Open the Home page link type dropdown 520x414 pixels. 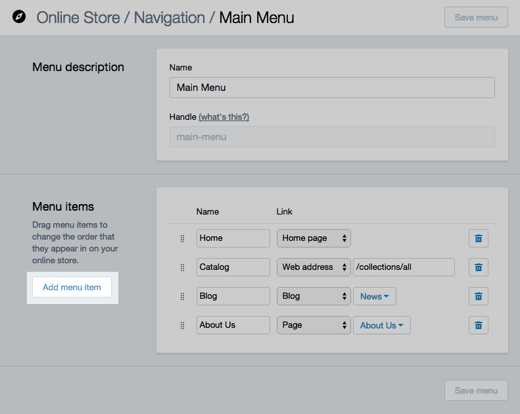click(314, 238)
